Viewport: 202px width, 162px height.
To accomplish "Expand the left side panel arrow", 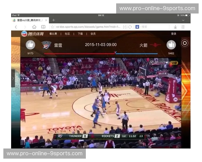I will (x=13, y=78).
